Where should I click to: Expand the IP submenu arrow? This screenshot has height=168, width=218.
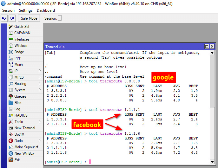[x=40, y=71]
